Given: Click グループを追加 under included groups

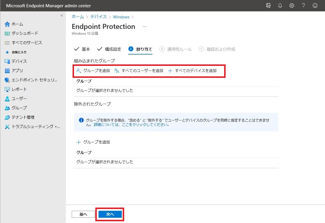Looking at the screenshot, I should pyautogui.click(x=93, y=71).
